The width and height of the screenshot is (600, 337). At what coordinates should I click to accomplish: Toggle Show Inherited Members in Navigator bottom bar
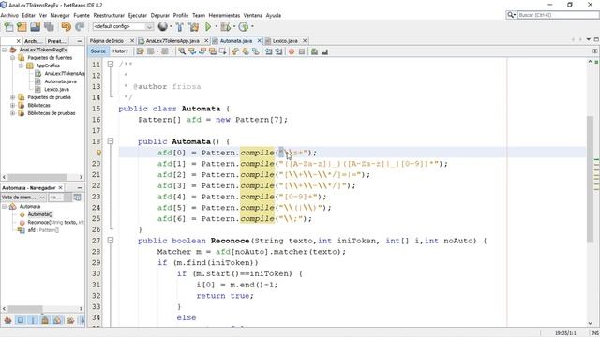click(x=8, y=320)
